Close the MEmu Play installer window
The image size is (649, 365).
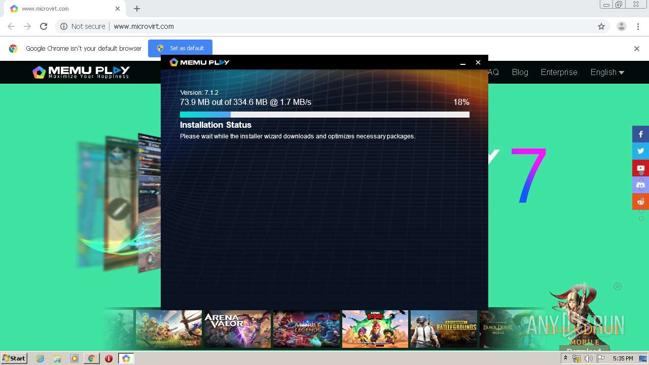[478, 62]
